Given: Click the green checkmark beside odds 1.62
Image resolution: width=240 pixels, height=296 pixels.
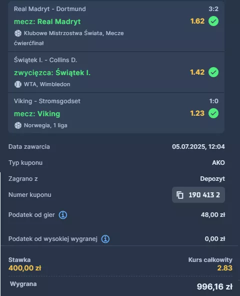Looking at the screenshot, I should click(213, 21).
